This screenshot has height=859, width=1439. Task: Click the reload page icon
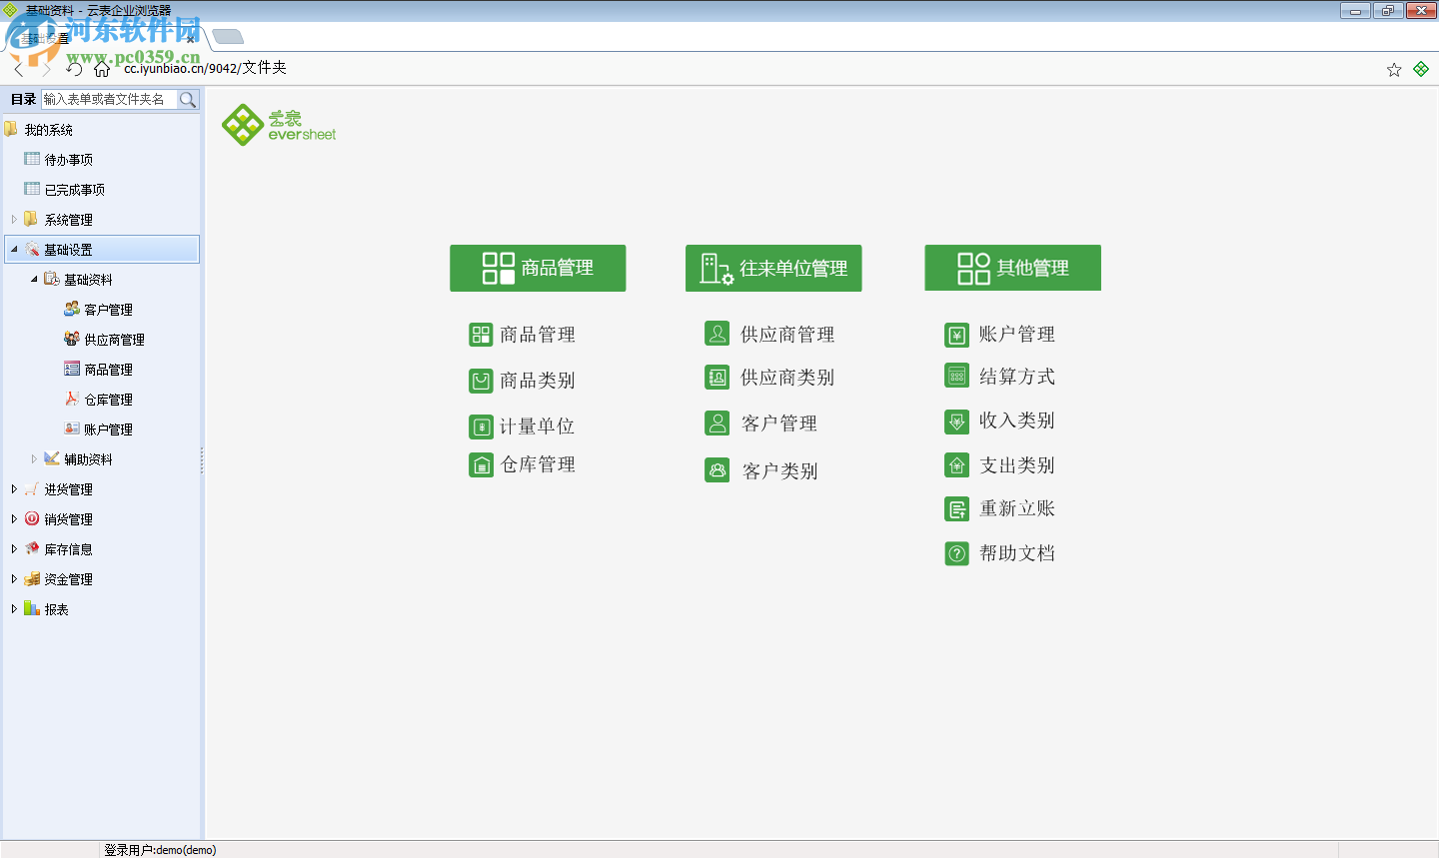[74, 69]
